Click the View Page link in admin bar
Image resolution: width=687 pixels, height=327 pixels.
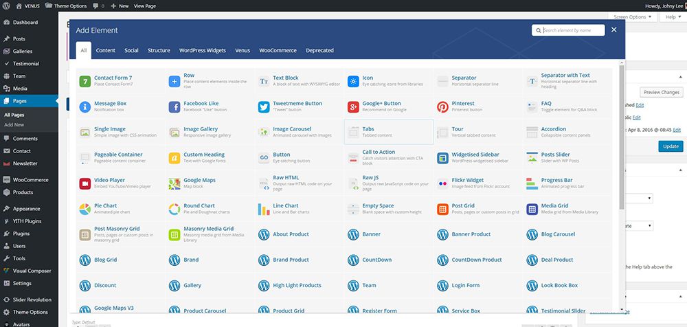(144, 6)
